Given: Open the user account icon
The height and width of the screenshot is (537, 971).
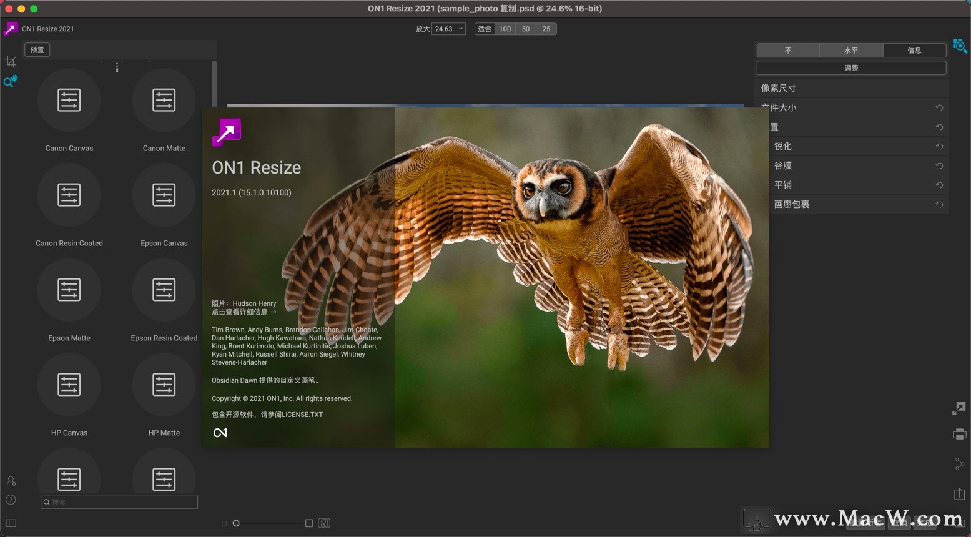Looking at the screenshot, I should (x=11, y=481).
